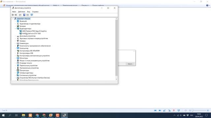Select AMD Radeon(TM) Vega 8 Graphics
Image resolution: width=211 pixels, height=118 pixels.
click(34, 31)
